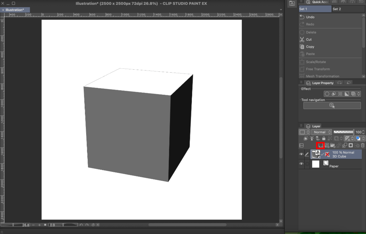
Task: Select 3D Cube layer thumbnail
Action: [316, 154]
